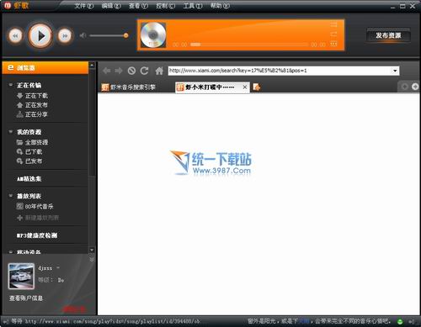The width and height of the screenshot is (421, 327).
Task: Seek on the orange playback progress bar
Action: pos(249,45)
